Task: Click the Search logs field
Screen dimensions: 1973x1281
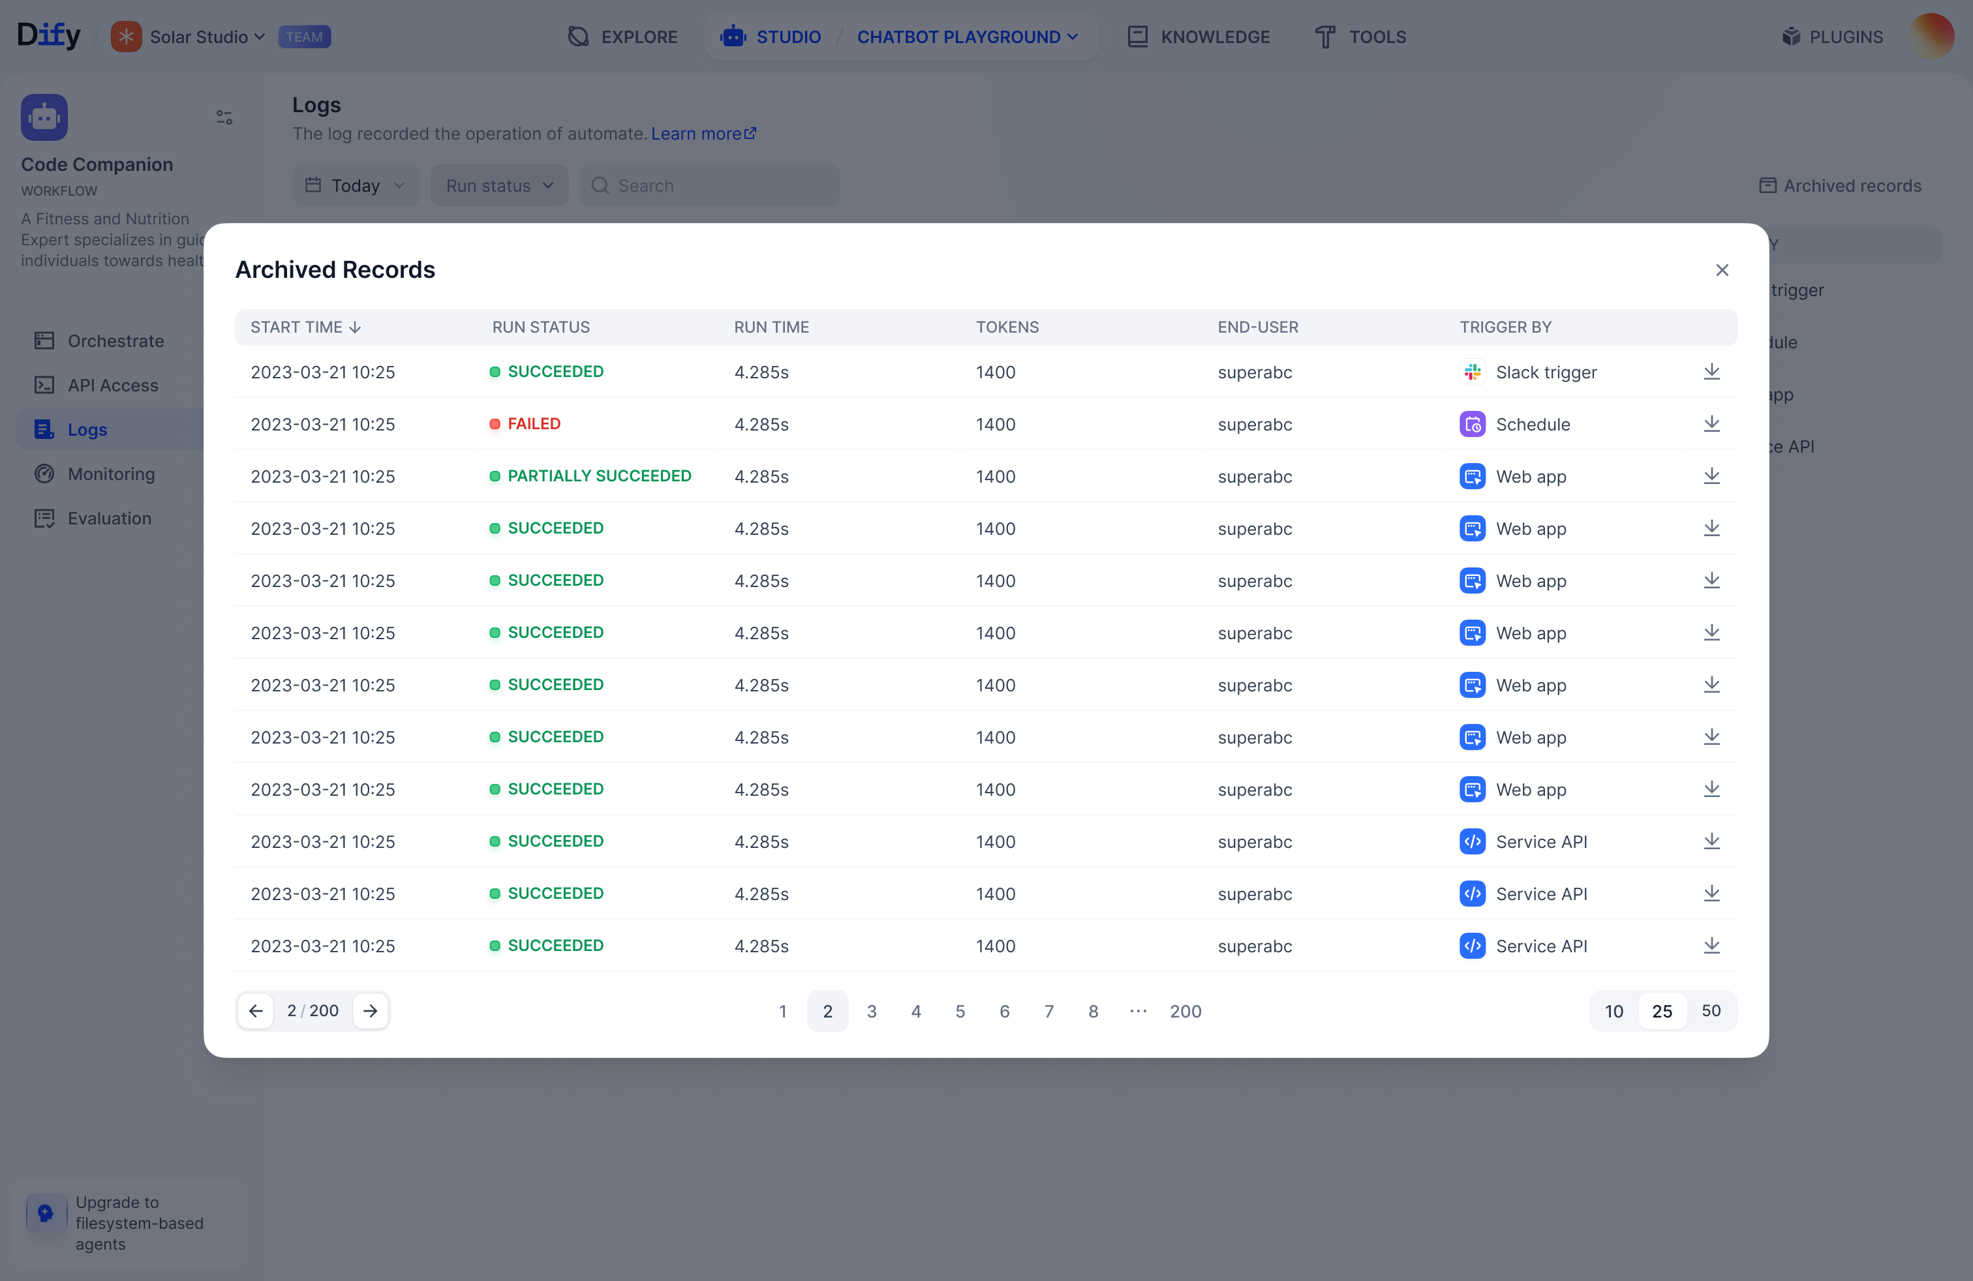Action: pyautogui.click(x=710, y=186)
